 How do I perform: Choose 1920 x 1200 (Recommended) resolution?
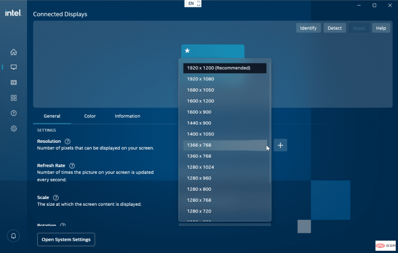pos(225,68)
